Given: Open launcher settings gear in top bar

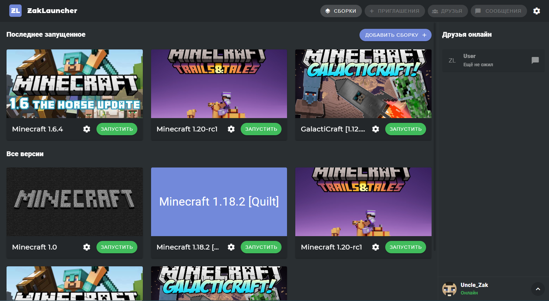Looking at the screenshot, I should (537, 11).
